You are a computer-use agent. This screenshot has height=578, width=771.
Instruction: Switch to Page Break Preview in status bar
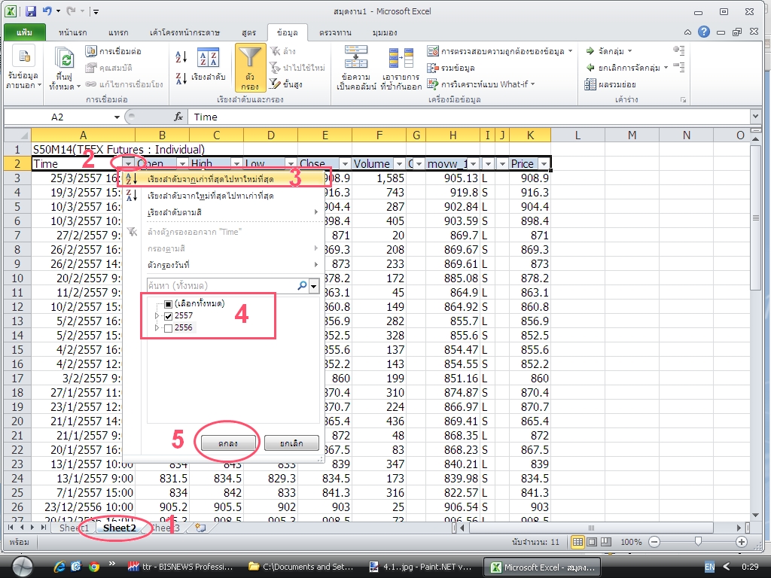tap(606, 542)
